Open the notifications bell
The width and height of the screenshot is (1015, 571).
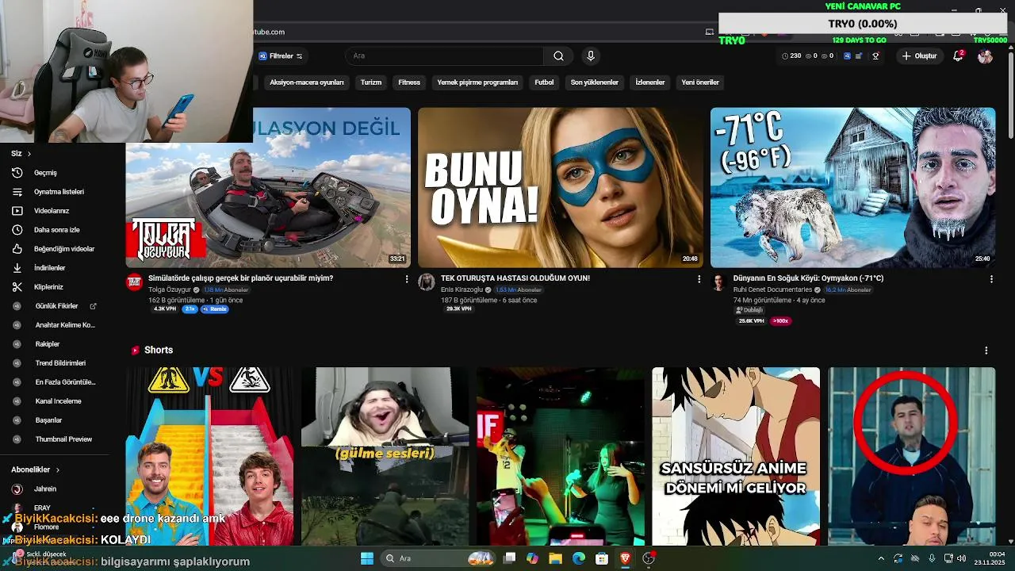958,56
